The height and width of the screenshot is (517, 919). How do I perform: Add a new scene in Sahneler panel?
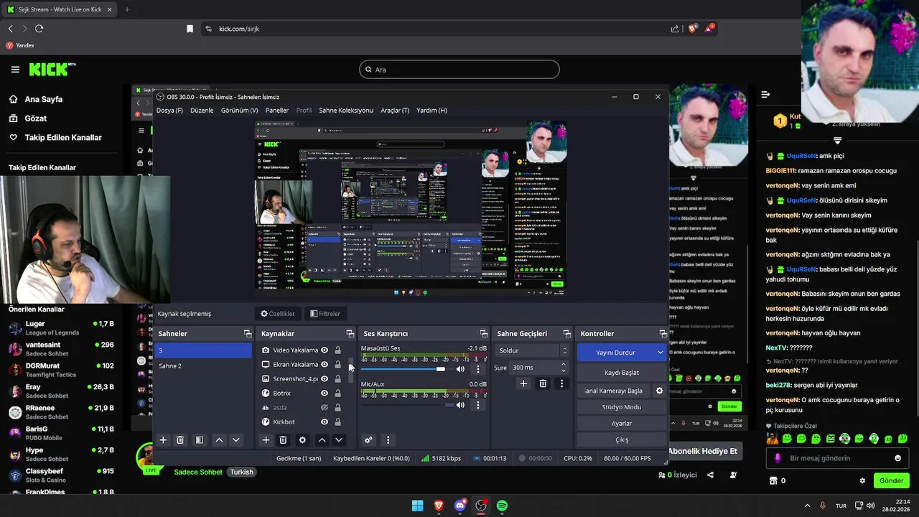[x=163, y=440]
